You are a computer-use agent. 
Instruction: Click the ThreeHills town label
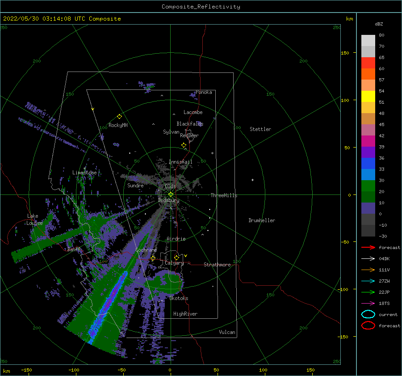tap(224, 195)
